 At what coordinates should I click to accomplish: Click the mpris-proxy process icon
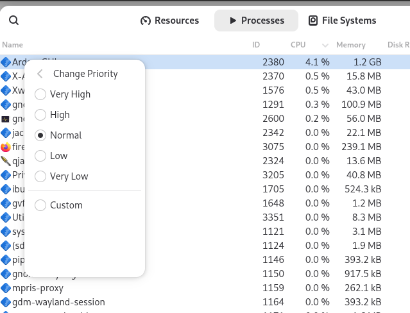(x=6, y=288)
